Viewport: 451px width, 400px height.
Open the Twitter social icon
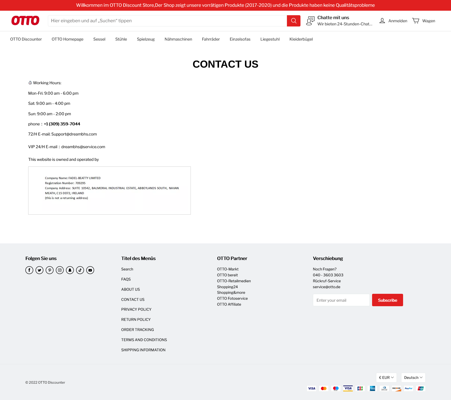[x=39, y=270]
